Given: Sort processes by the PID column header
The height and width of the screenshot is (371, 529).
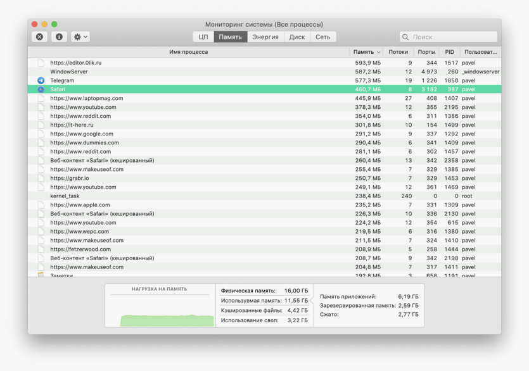Looking at the screenshot, I should point(449,52).
